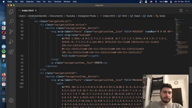Open the Trash in the dock

click(x=4, y=100)
